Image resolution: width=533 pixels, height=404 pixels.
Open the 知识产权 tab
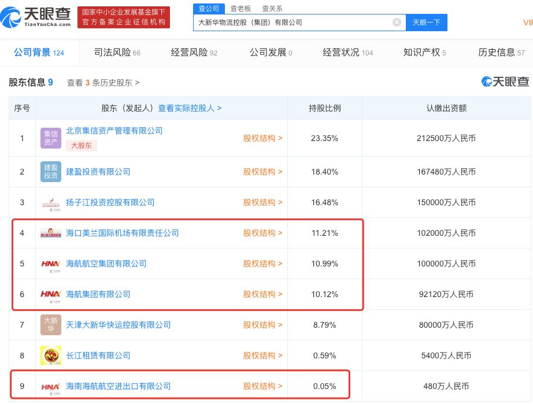tap(424, 53)
